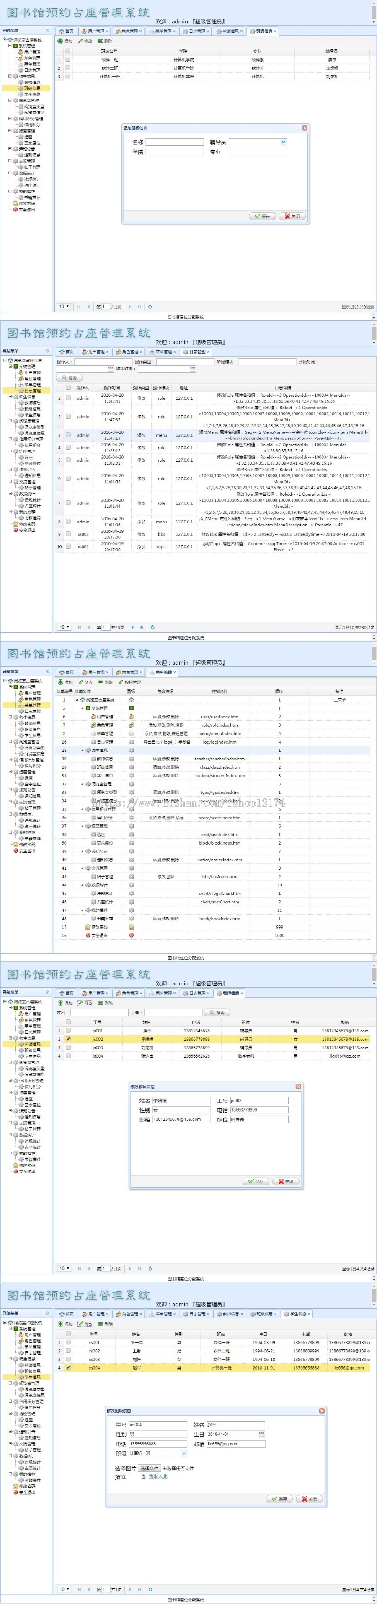Collapse 师生信息 node in menu grid row 28
The width and height of the screenshot is (377, 1604).
83,750
